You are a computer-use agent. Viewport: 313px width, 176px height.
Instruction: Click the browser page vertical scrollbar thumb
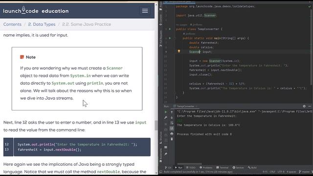coord(156,125)
